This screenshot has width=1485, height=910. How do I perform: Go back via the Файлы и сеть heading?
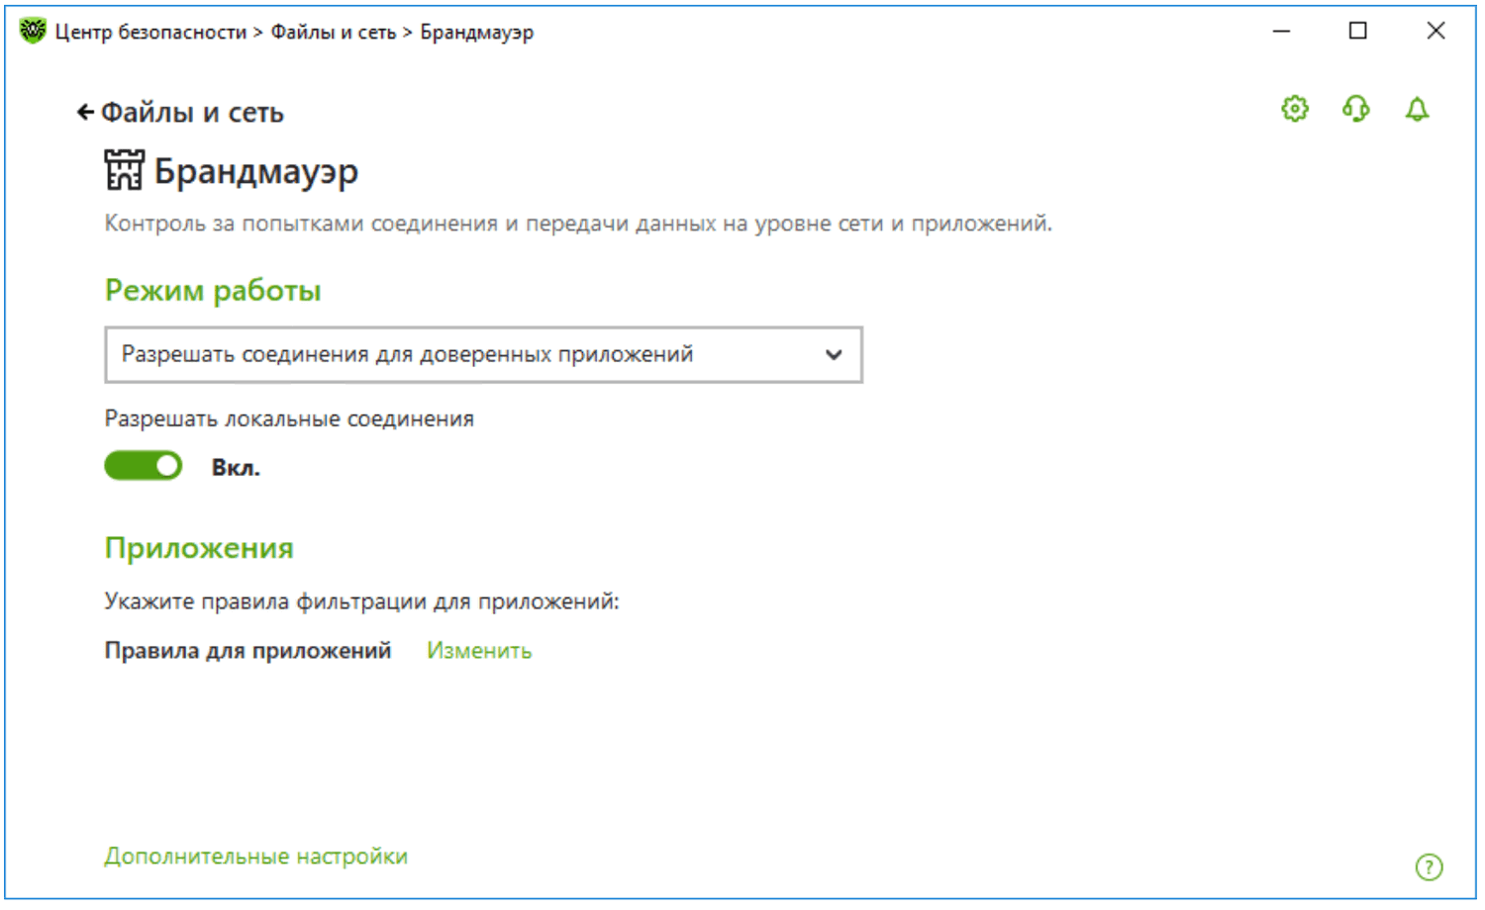click(192, 113)
